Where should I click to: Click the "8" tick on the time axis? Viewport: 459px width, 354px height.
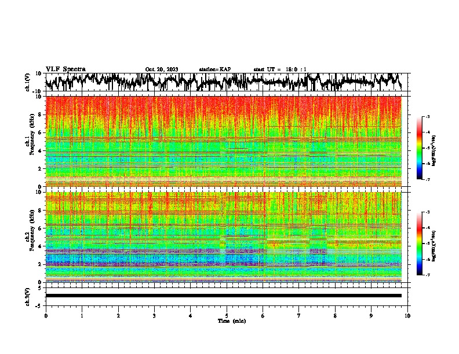(335, 316)
